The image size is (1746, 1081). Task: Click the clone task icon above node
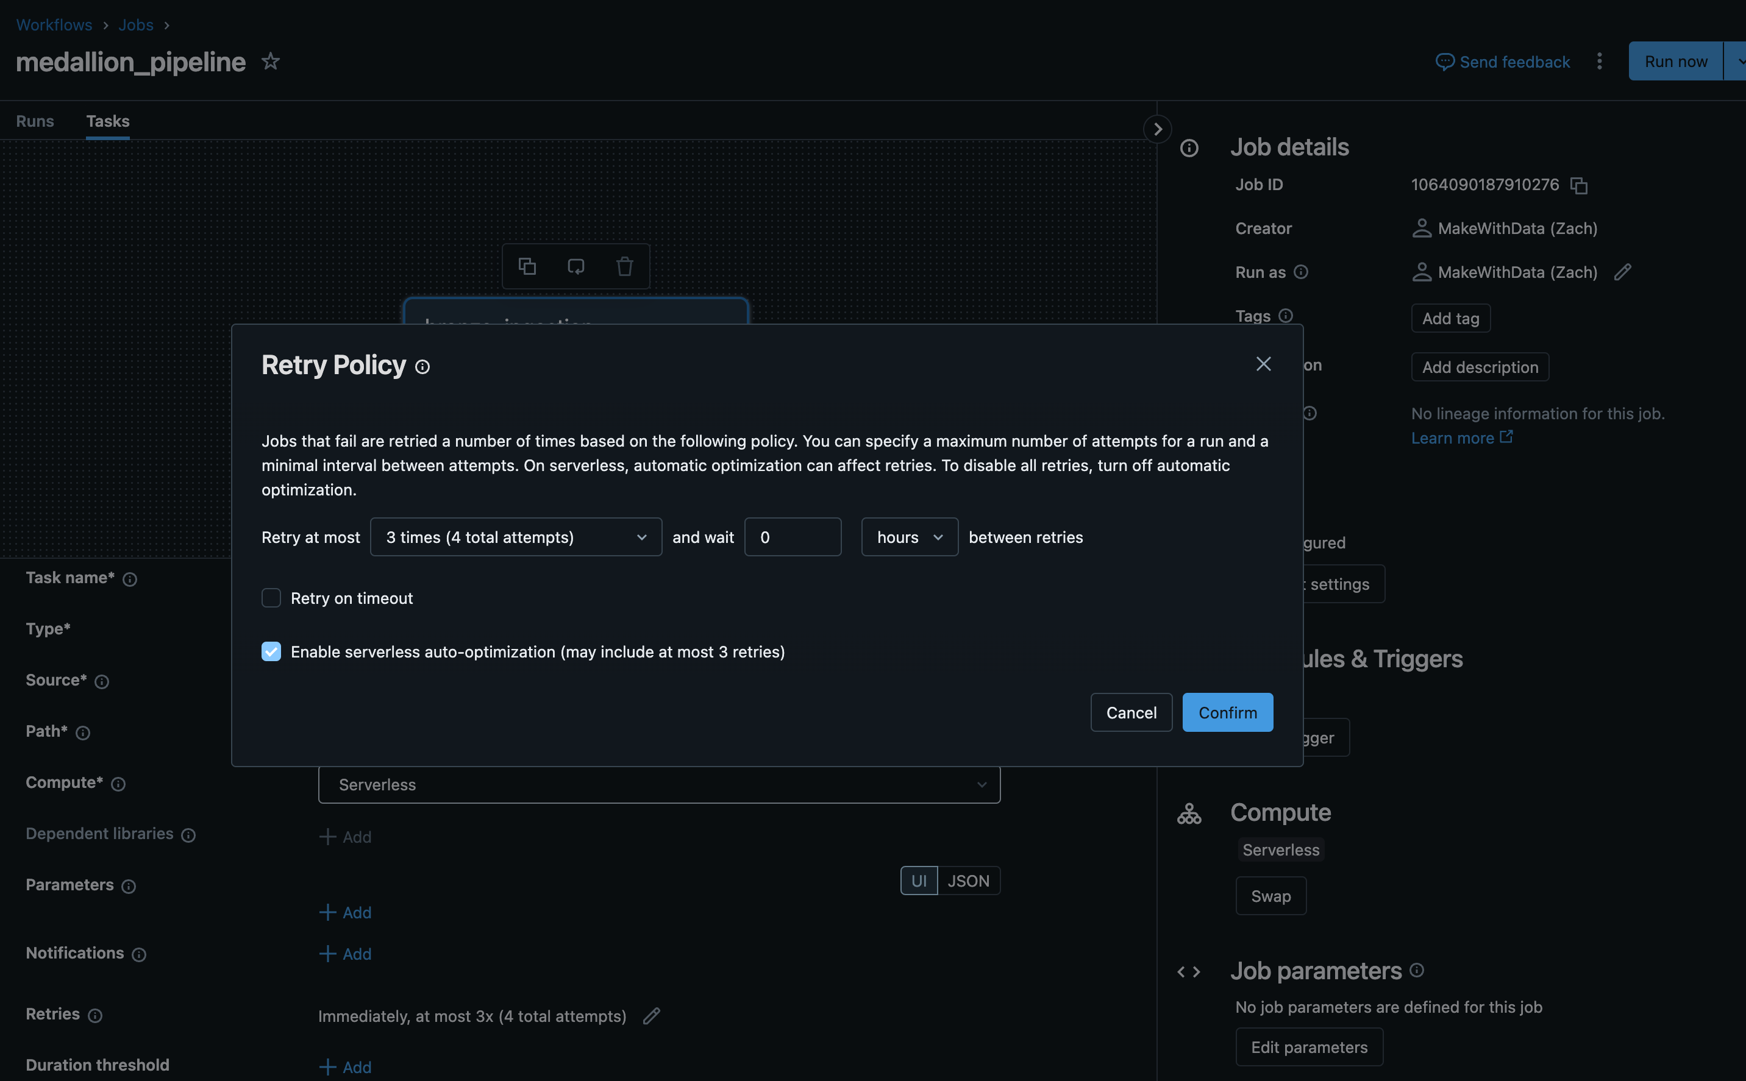click(527, 267)
